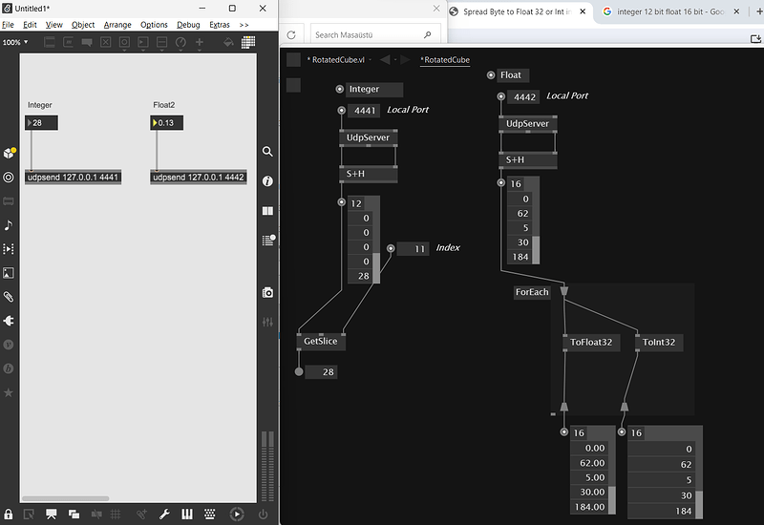
Task: Toggle the mute icon in Max bottom bar
Action: click(x=96, y=514)
